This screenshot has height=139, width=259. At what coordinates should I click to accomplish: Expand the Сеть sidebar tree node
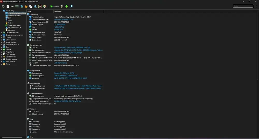pyautogui.click(x=2, y=47)
